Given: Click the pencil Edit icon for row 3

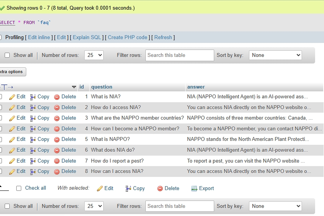Looking at the screenshot, I should click(12, 118).
